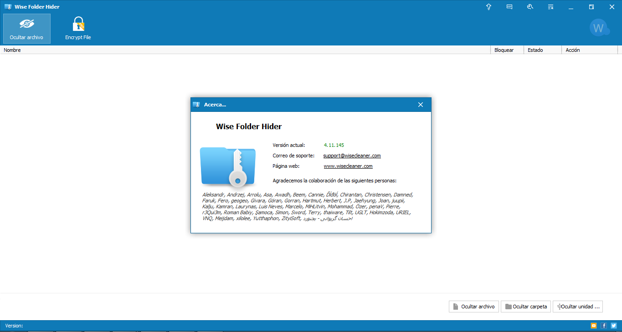This screenshot has height=332, width=622.
Task: Click the folder-with-key logo in About dialog
Action: pyautogui.click(x=228, y=166)
